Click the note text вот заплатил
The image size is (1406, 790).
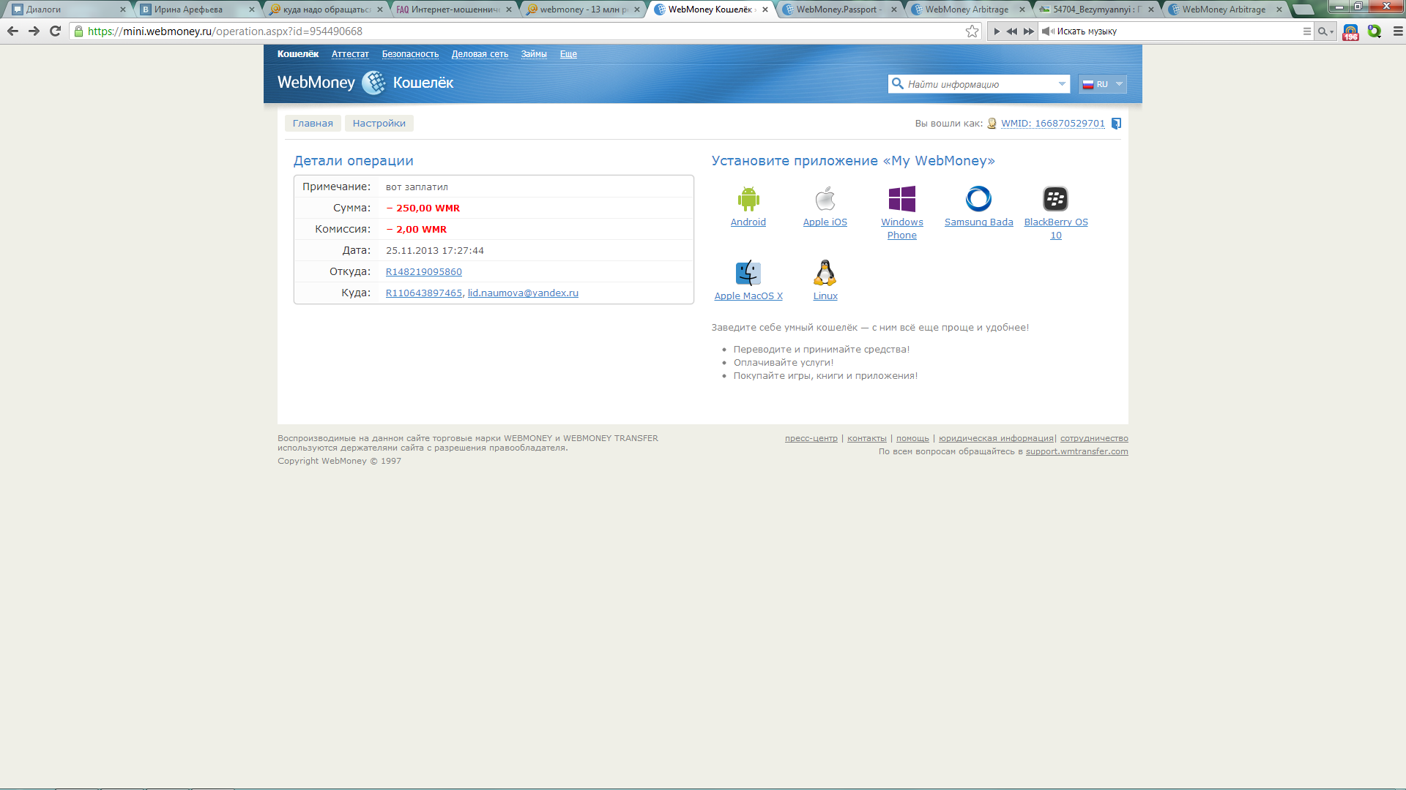[x=417, y=187]
